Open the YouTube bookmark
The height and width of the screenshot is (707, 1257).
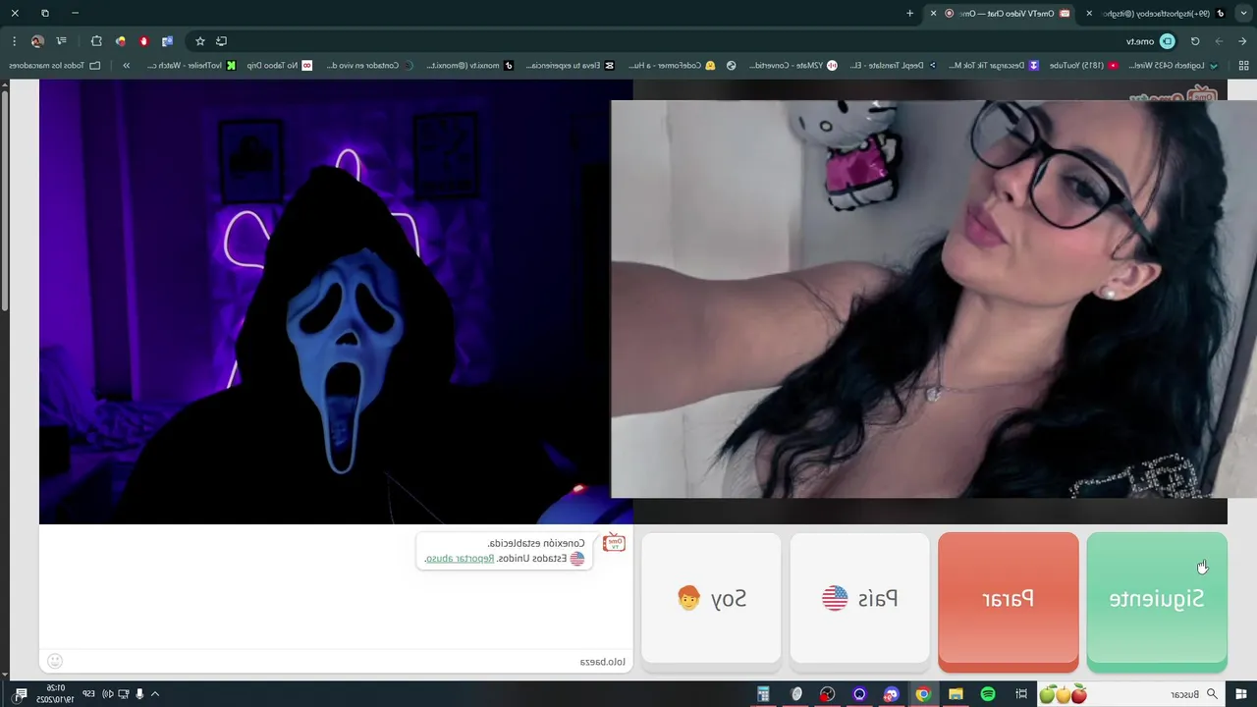click(1083, 66)
